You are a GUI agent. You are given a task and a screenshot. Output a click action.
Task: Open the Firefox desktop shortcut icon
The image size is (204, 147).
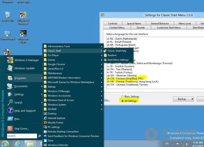tap(8, 52)
